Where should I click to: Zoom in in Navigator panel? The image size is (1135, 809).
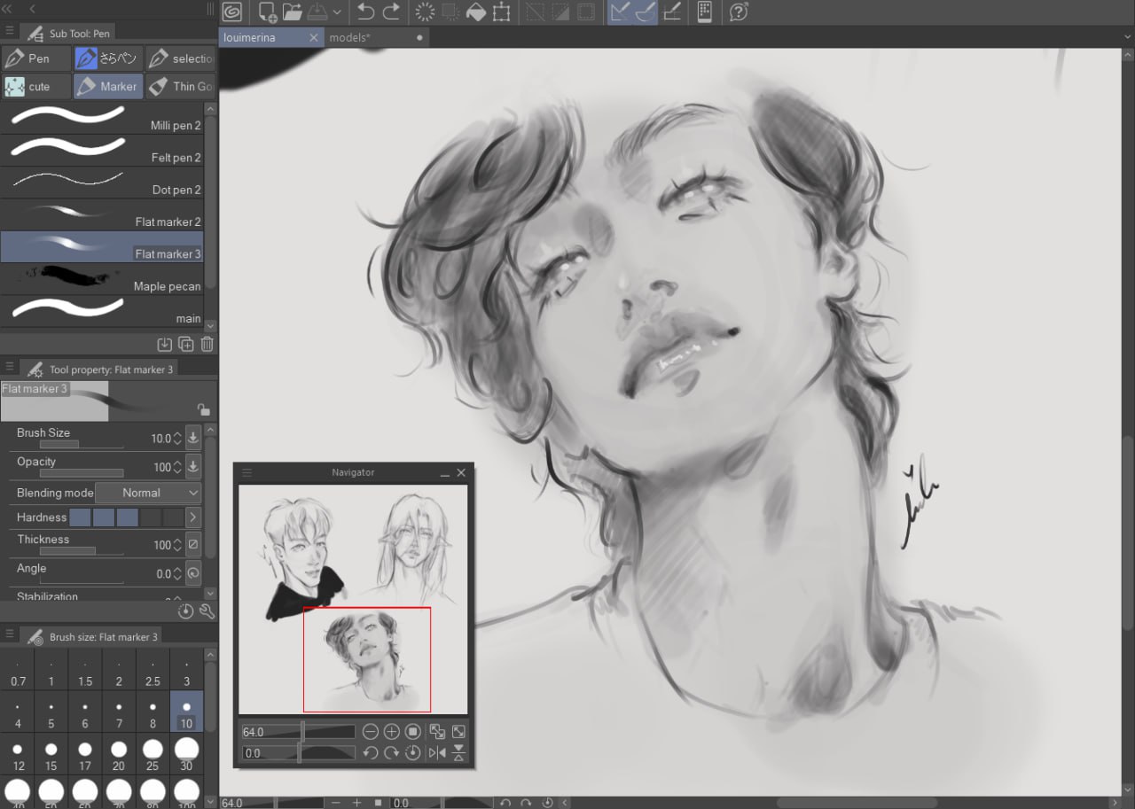392,732
